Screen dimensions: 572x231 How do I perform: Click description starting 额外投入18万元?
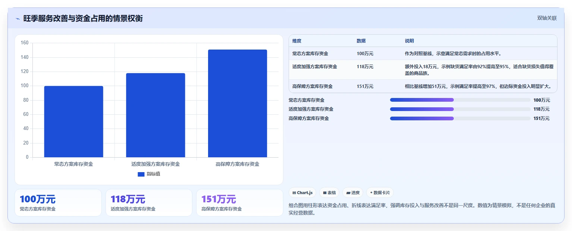[479, 70]
